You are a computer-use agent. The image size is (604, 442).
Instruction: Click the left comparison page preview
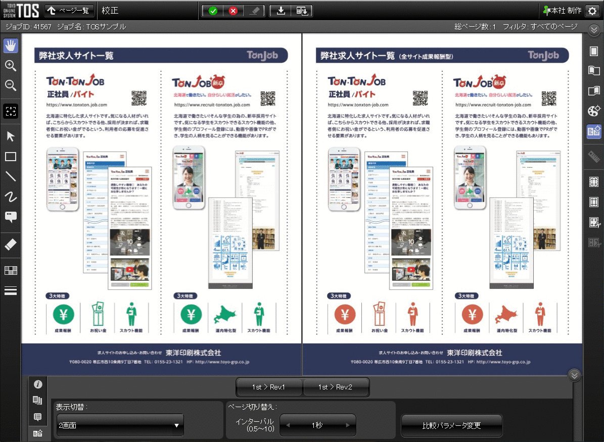pos(161,205)
